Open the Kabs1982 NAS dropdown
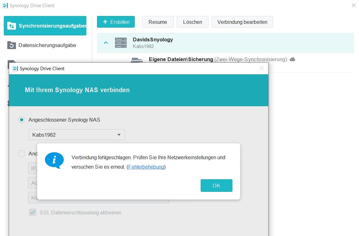This screenshot has height=236, width=359. tap(77, 134)
